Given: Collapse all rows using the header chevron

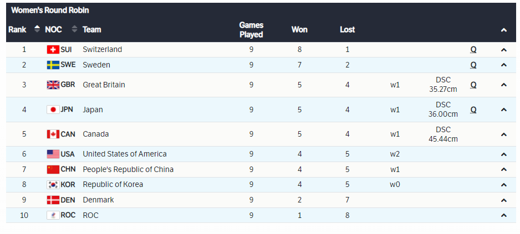Looking at the screenshot, I should pyautogui.click(x=503, y=30).
